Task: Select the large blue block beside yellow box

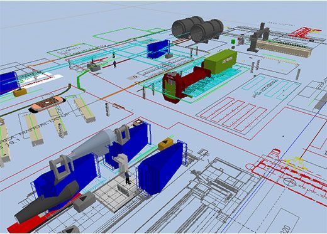Action: (160, 168)
